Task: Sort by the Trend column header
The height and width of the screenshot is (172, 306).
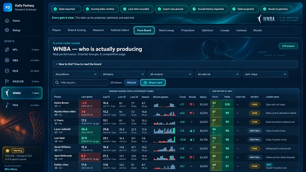Action: click(x=182, y=97)
